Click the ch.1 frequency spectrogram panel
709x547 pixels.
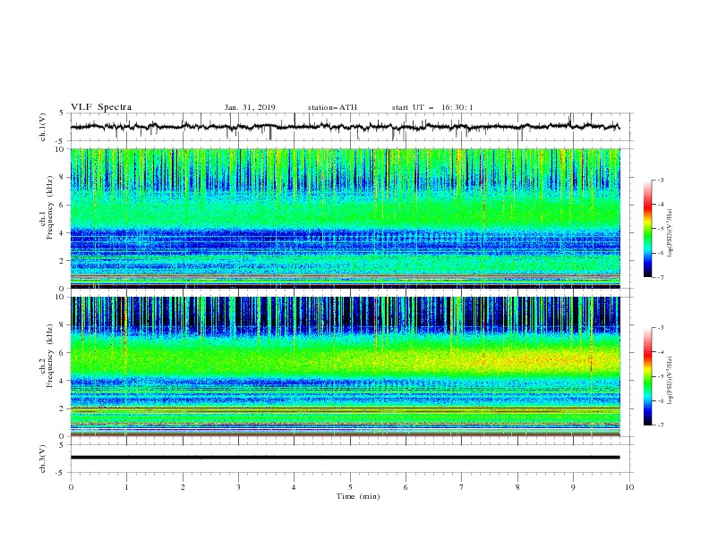tap(345, 218)
